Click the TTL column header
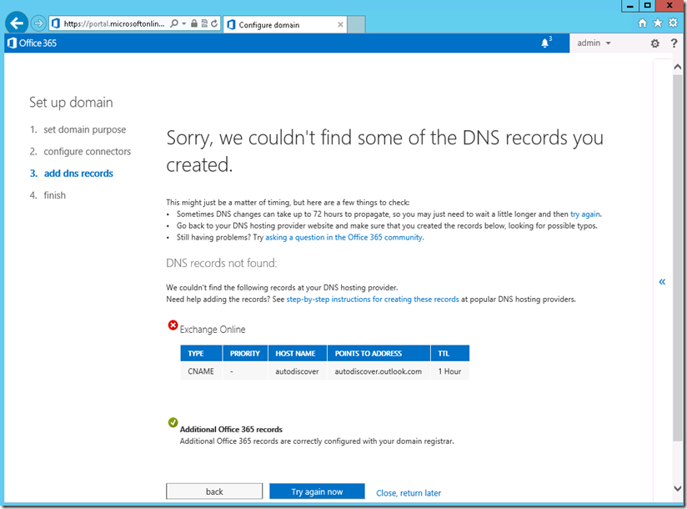The height and width of the screenshot is (509, 687). click(450, 353)
